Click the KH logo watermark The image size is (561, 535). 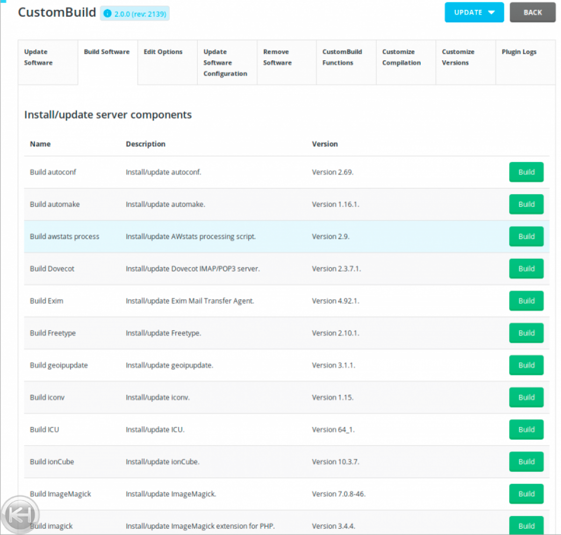(x=20, y=515)
